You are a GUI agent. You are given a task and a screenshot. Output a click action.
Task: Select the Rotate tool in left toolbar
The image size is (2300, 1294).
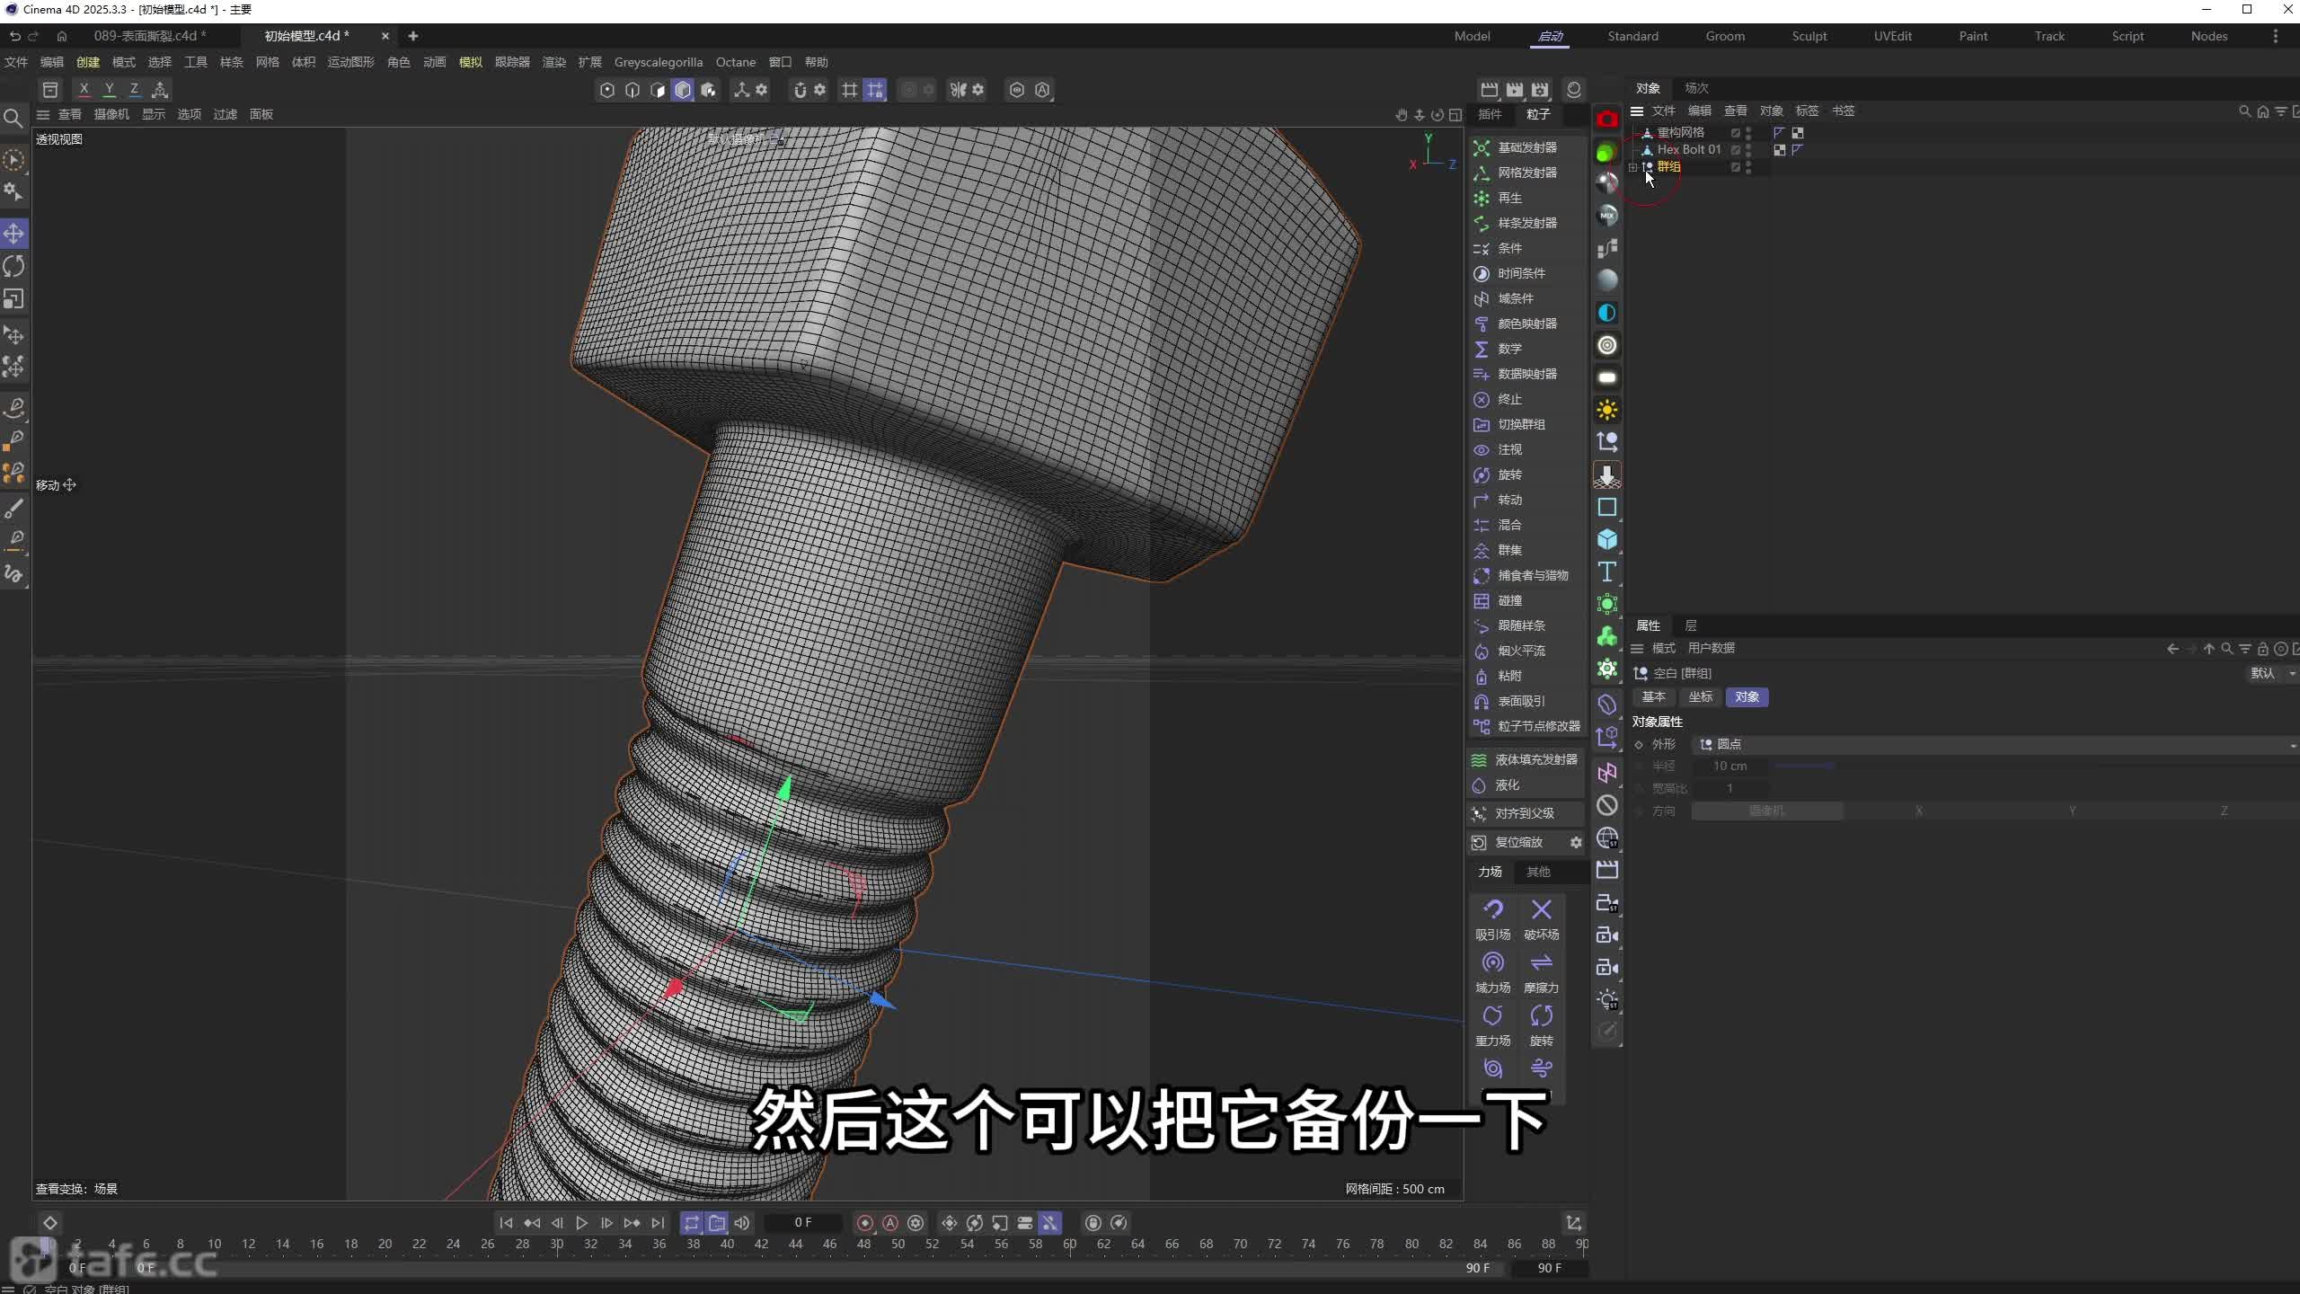coord(13,267)
